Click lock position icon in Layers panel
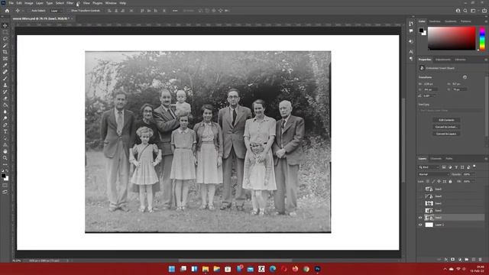This screenshot has width=489, height=275. 439,182
